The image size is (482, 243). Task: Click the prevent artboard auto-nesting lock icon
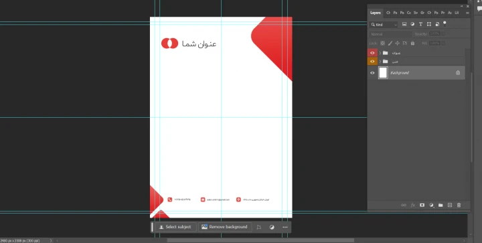click(x=405, y=44)
